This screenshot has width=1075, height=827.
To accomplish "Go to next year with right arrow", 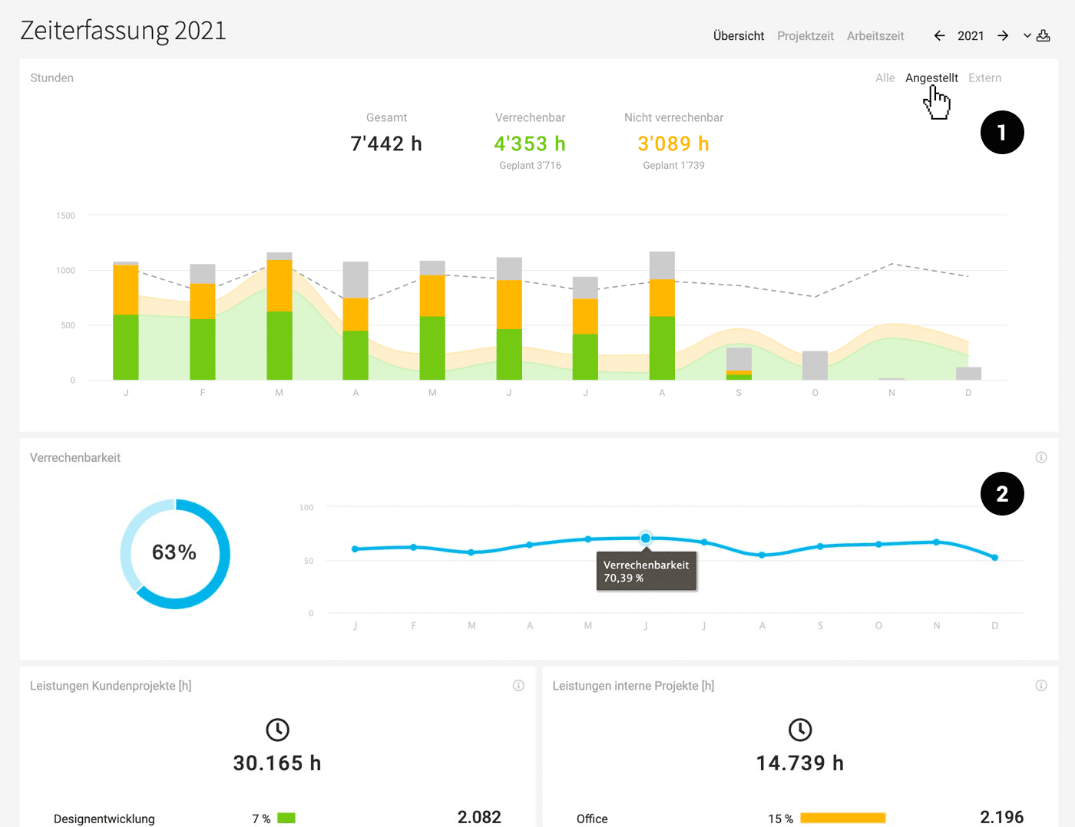I will pos(1003,36).
